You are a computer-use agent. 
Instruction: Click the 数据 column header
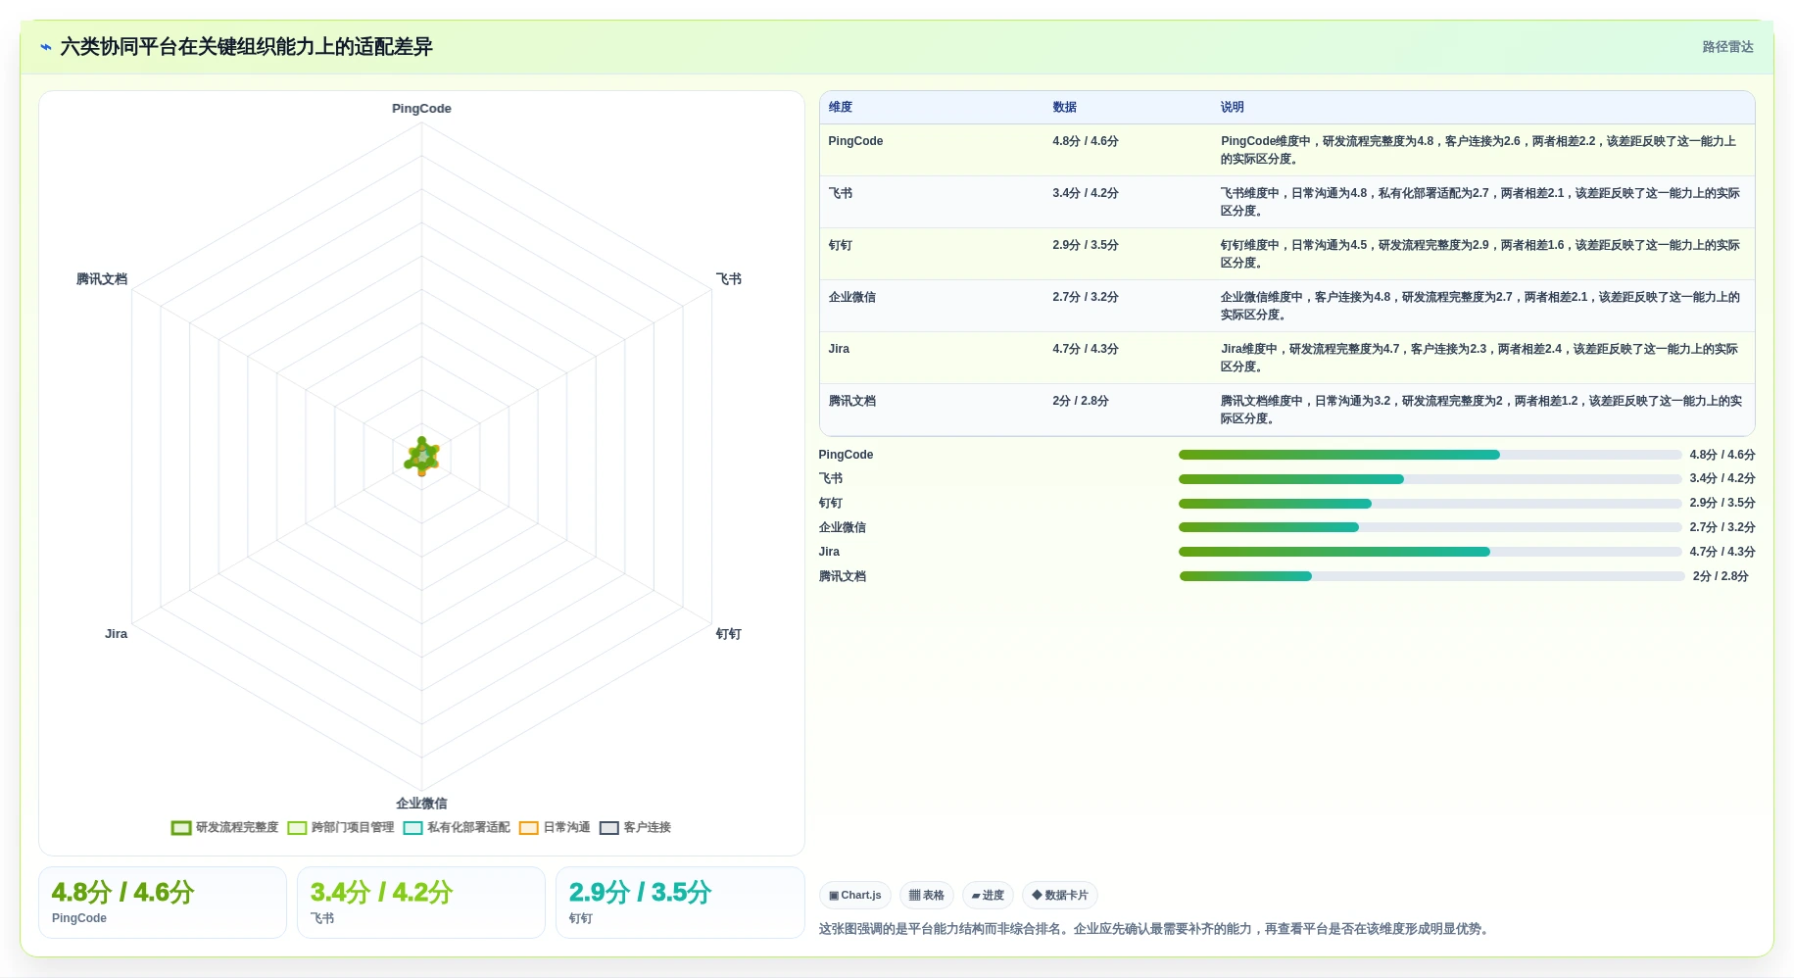pos(1065,108)
